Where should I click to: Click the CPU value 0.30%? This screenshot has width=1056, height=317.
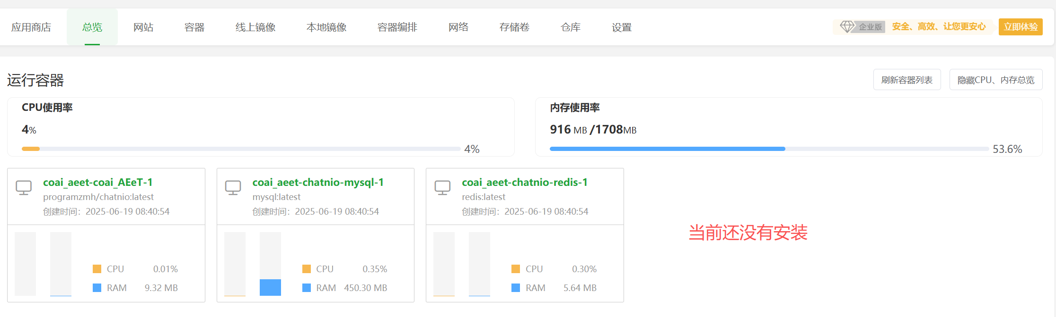(584, 269)
